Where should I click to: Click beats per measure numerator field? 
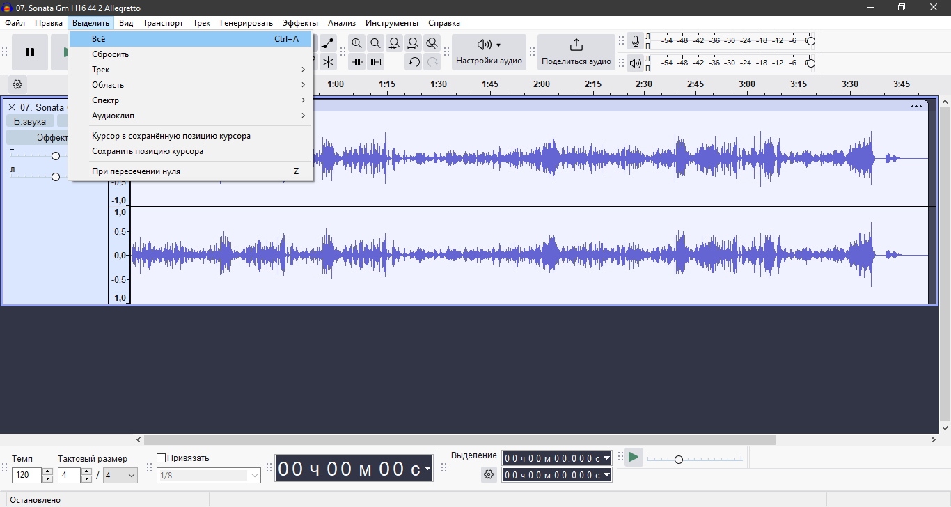coord(70,475)
